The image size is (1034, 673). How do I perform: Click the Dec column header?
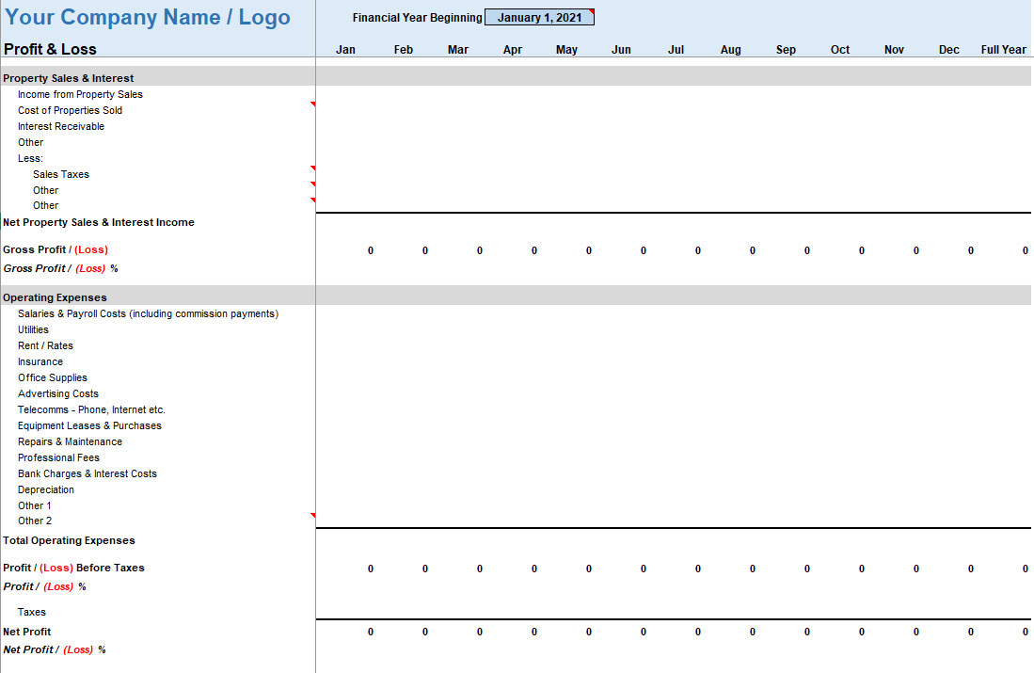click(948, 50)
